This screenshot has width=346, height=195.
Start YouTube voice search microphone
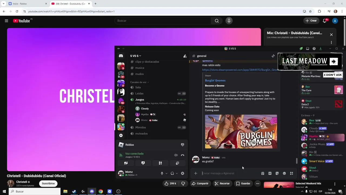[x=229, y=21]
